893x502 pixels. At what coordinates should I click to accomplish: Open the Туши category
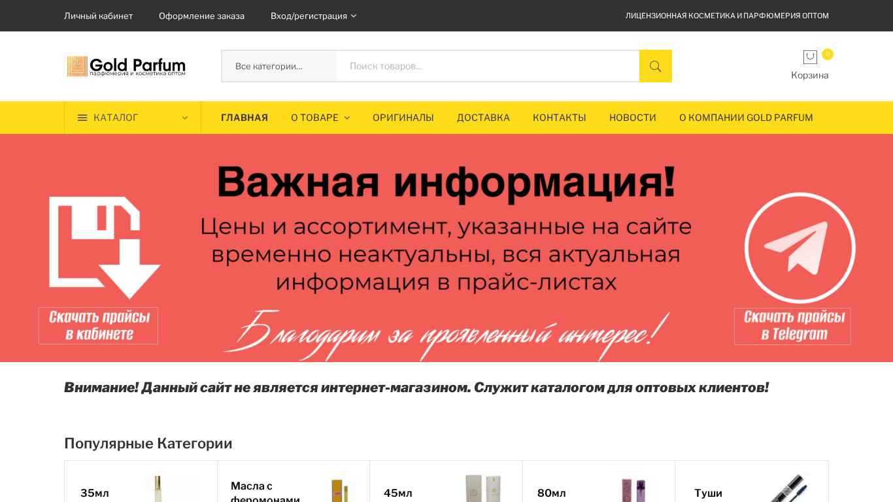click(708, 493)
